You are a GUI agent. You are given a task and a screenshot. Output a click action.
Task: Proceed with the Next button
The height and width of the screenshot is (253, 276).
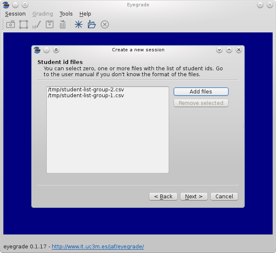tap(194, 197)
